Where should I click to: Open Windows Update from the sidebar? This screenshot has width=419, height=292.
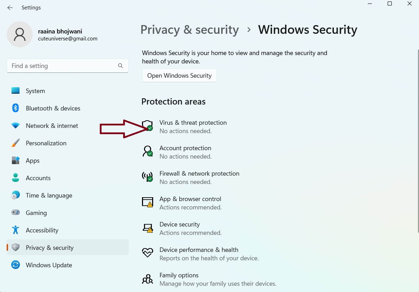point(49,265)
